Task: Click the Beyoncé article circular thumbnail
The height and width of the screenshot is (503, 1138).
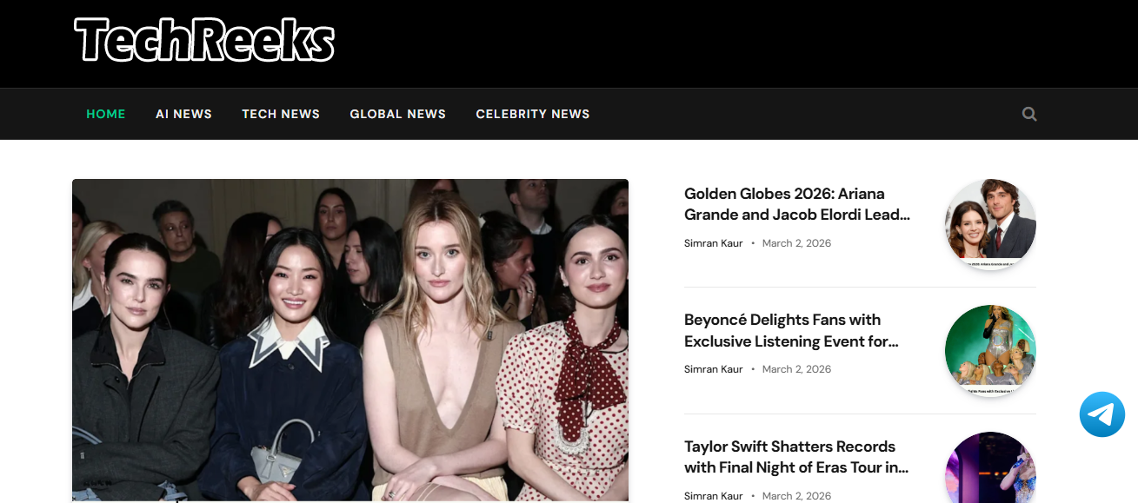Action: pos(990,350)
